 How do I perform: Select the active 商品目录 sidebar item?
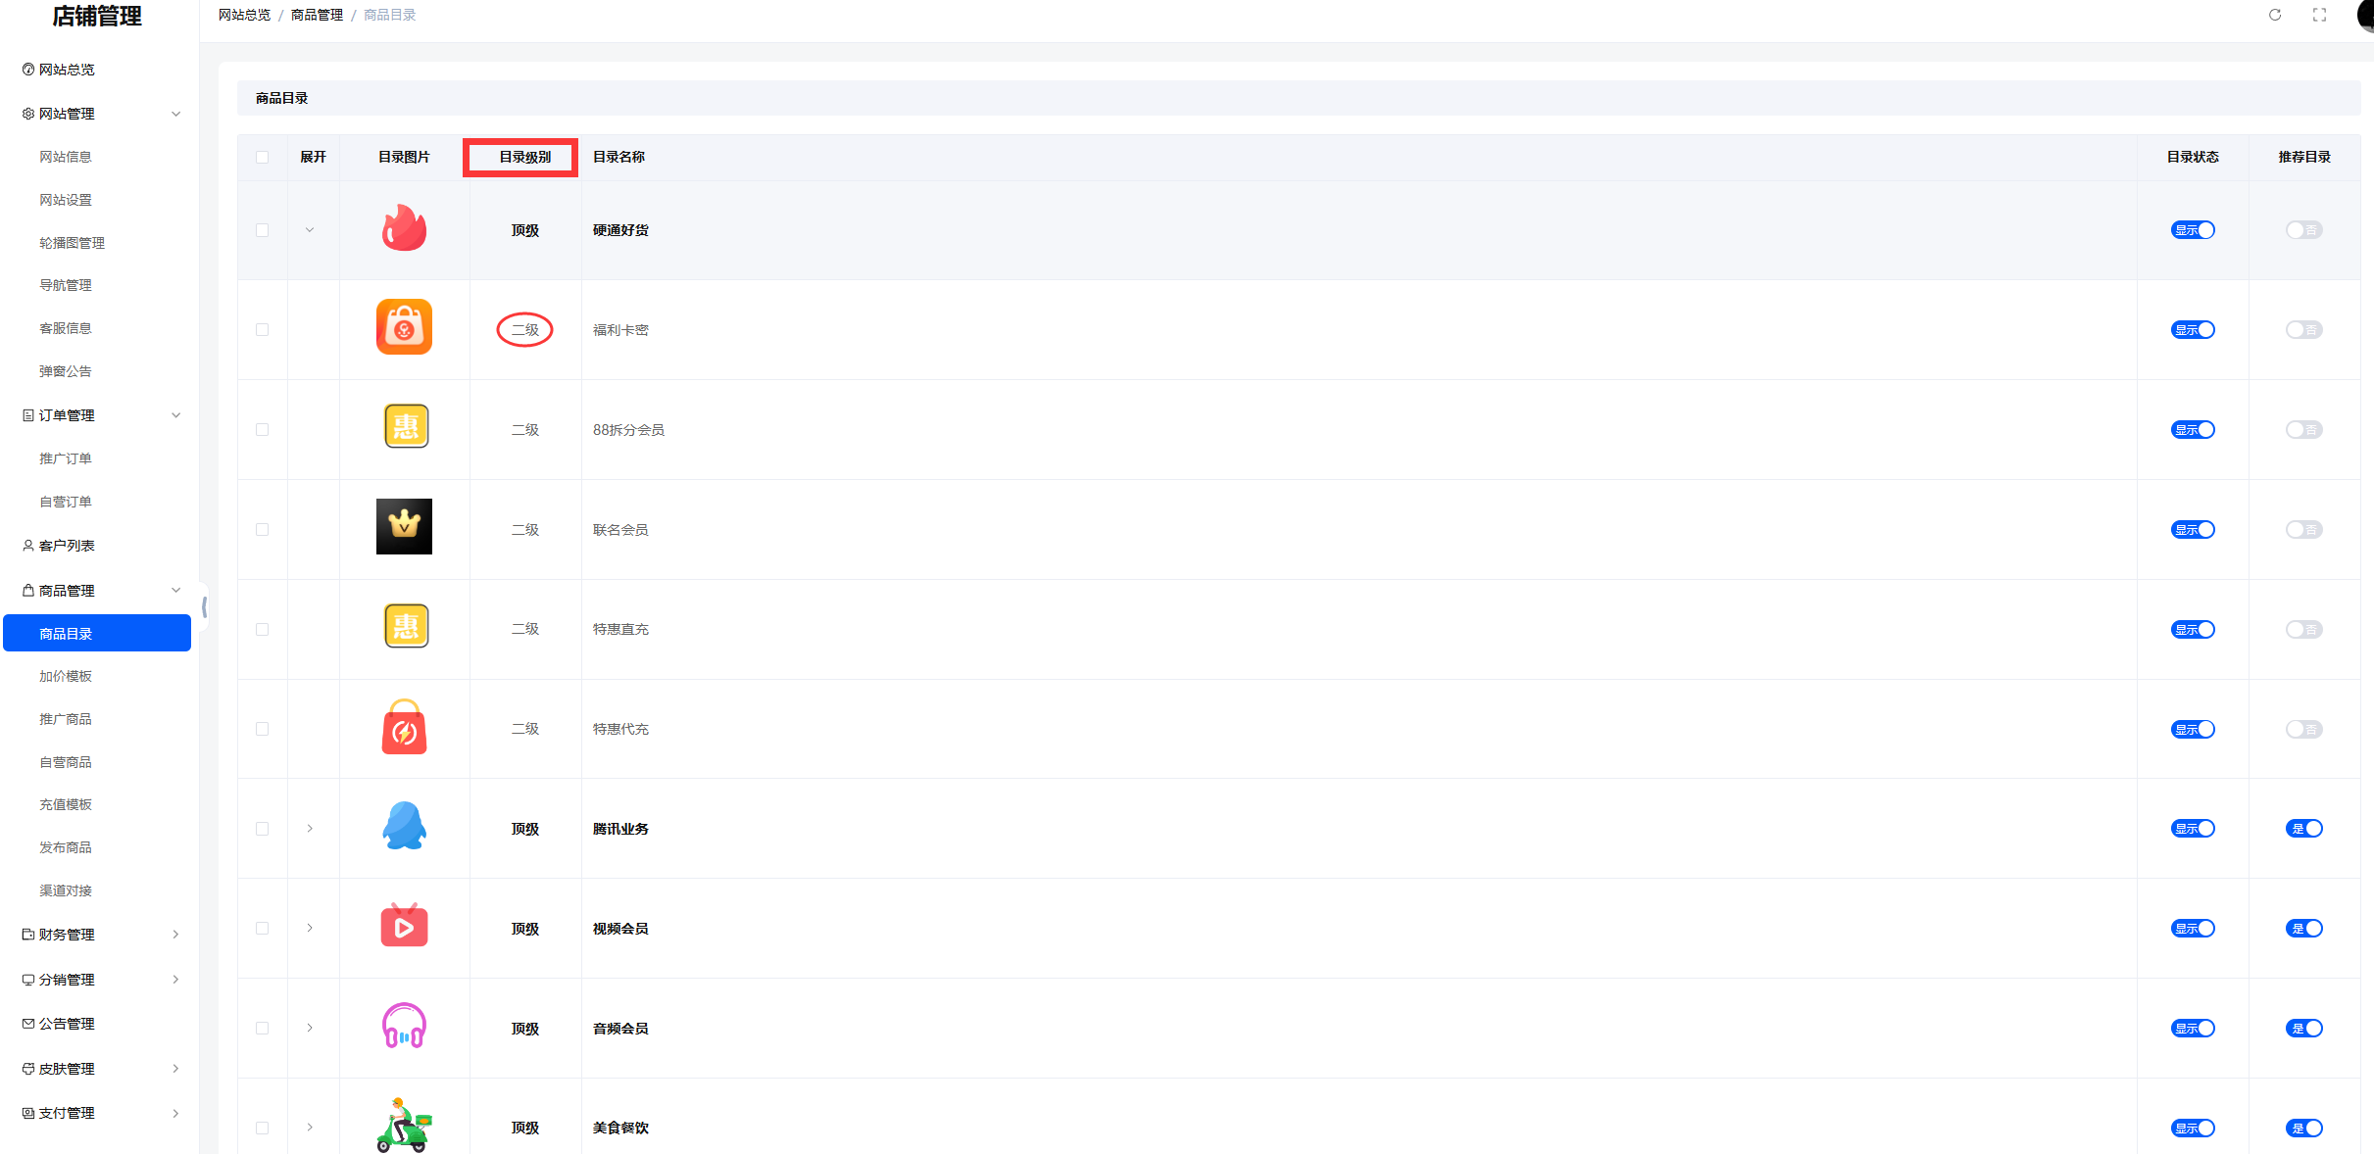pos(97,633)
